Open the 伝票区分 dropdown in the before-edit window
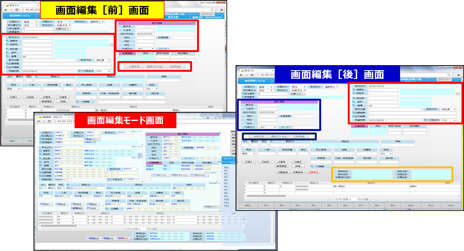Viewport: 464px width, 251px height. [64, 22]
